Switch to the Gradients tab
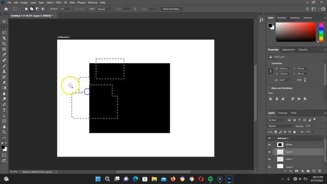The image size is (327, 184). coord(295,18)
